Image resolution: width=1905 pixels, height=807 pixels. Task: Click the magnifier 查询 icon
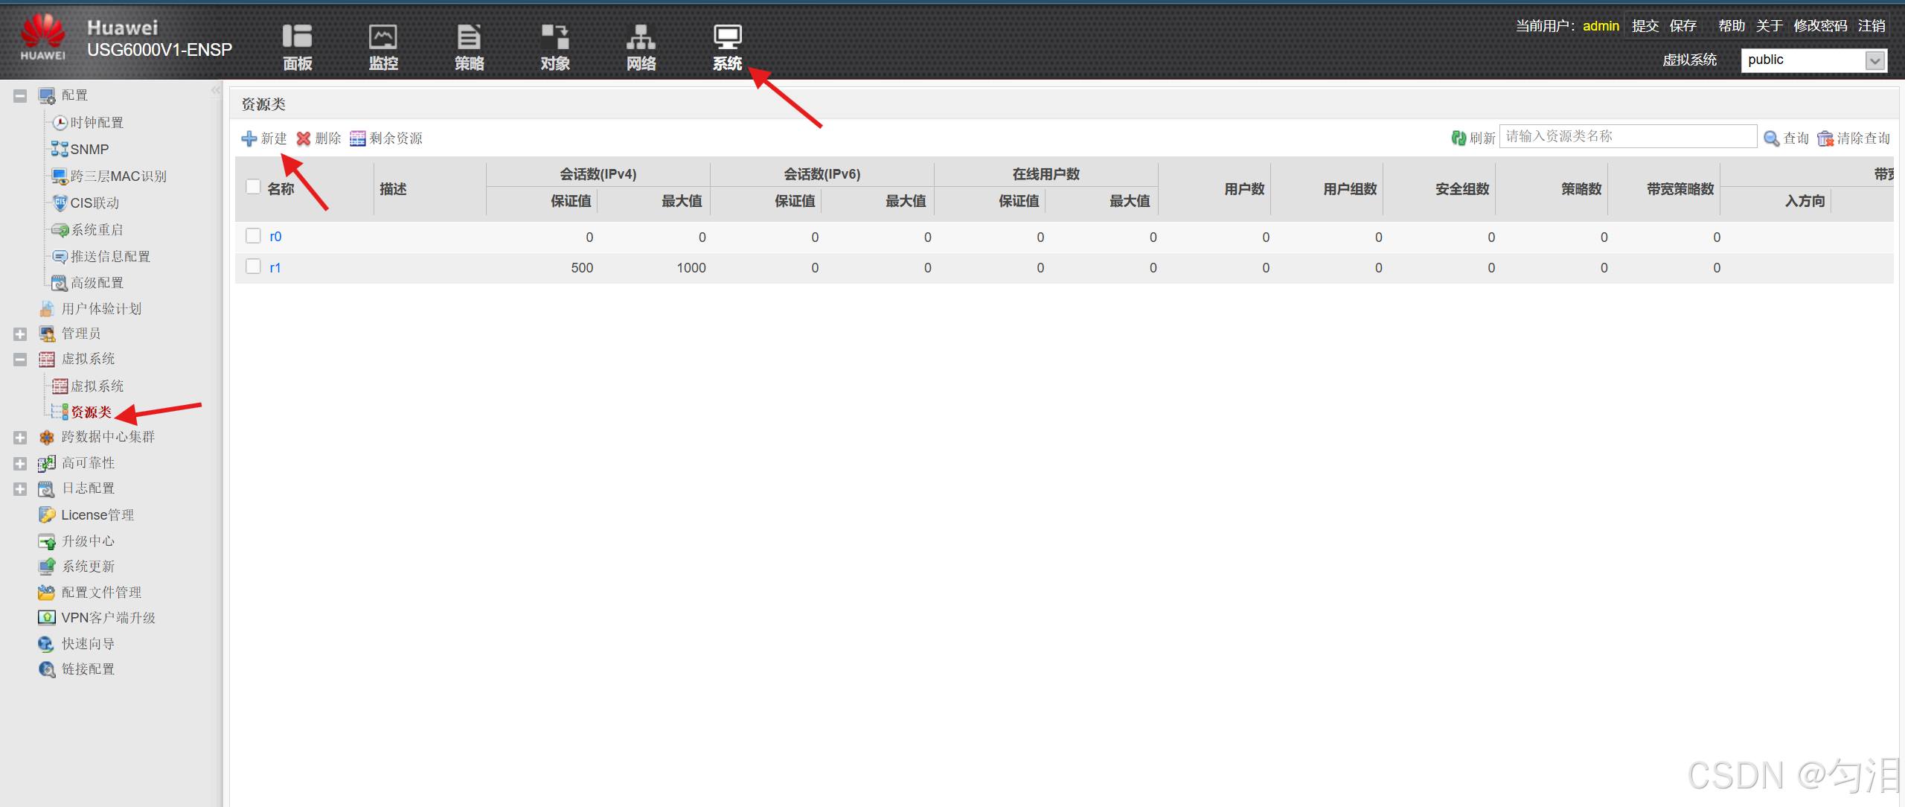[1772, 138]
